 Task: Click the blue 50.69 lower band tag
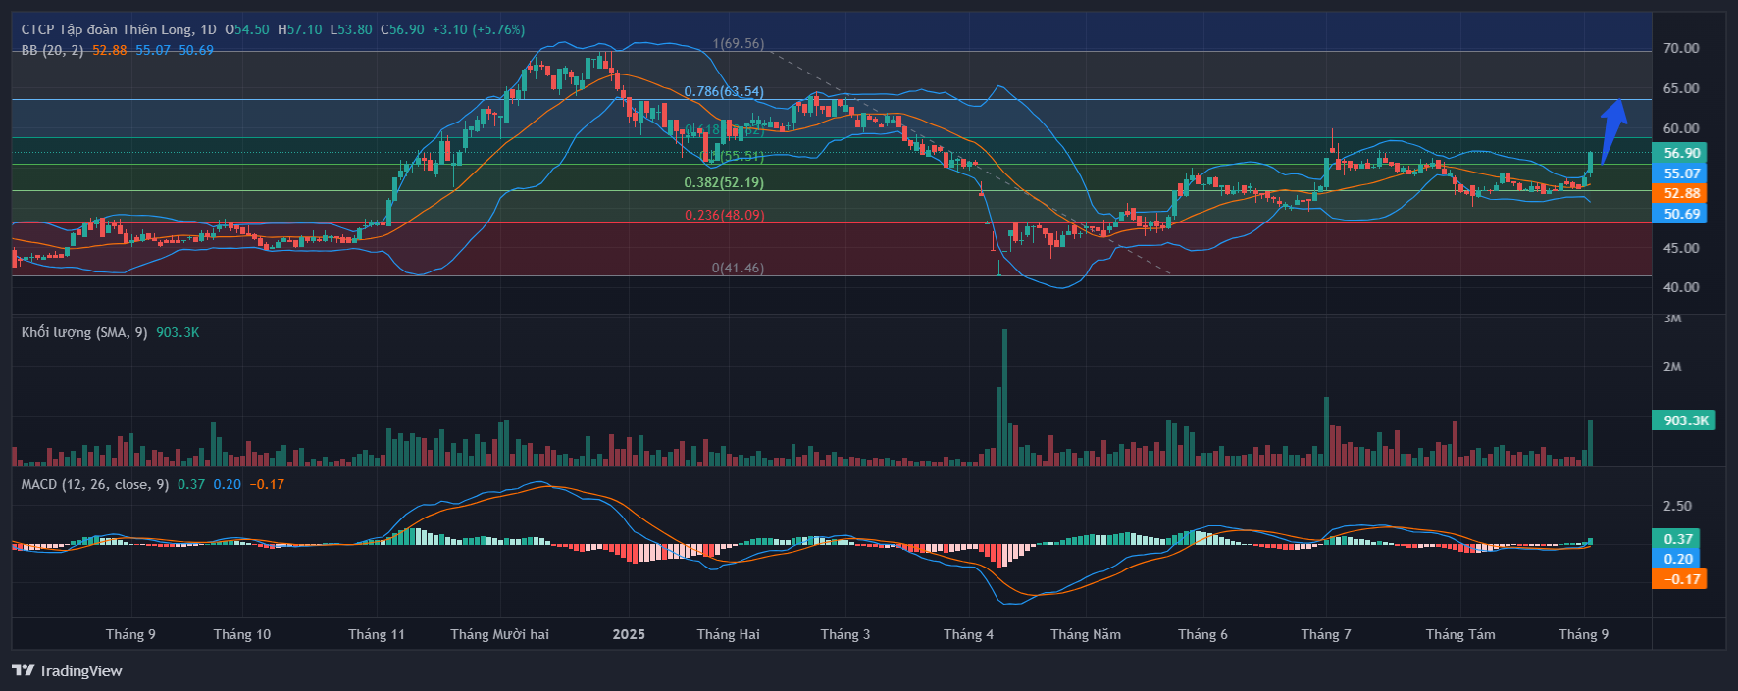tap(1680, 214)
